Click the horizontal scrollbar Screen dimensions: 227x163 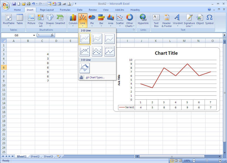(x=172, y=156)
